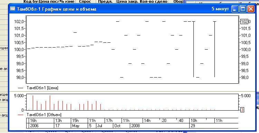Select the 'ТамбОбл-1 [Объем]' legend entry
The width and height of the screenshot is (259, 133).
(44, 115)
